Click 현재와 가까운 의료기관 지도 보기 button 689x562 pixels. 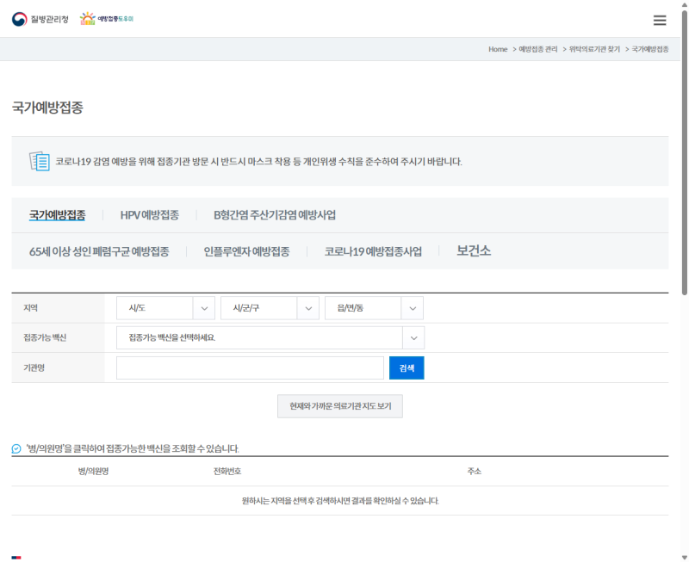coord(339,406)
